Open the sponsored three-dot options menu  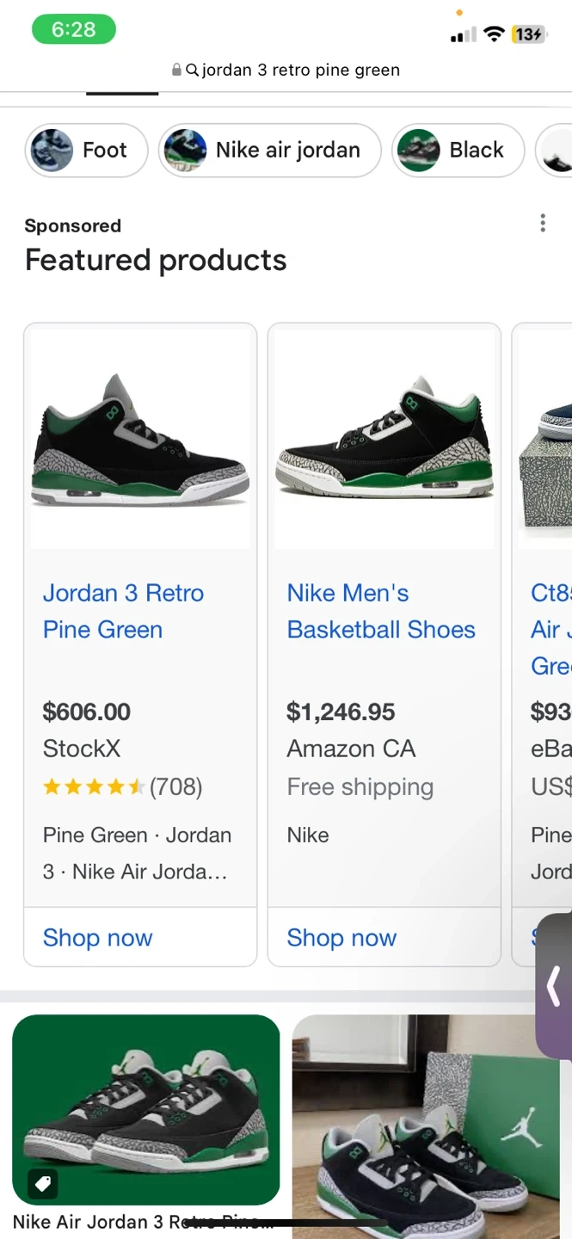tap(543, 224)
